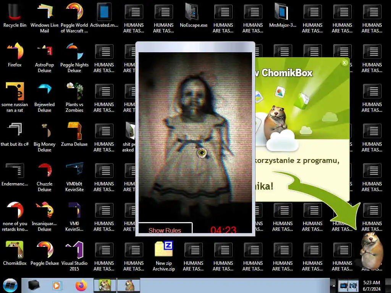Select VM0b0t KevinSite icon
This screenshot has width=391, height=293.
click(x=74, y=177)
